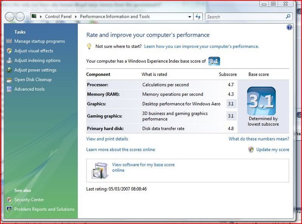Open Problem Reports and Solutions link

pyautogui.click(x=44, y=209)
